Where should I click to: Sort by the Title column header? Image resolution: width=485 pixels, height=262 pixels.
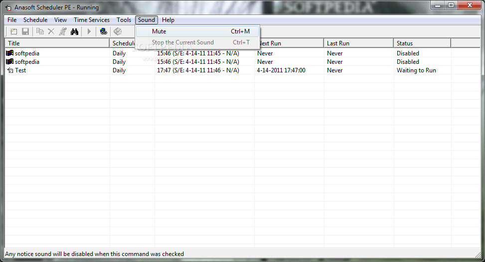[x=57, y=43]
